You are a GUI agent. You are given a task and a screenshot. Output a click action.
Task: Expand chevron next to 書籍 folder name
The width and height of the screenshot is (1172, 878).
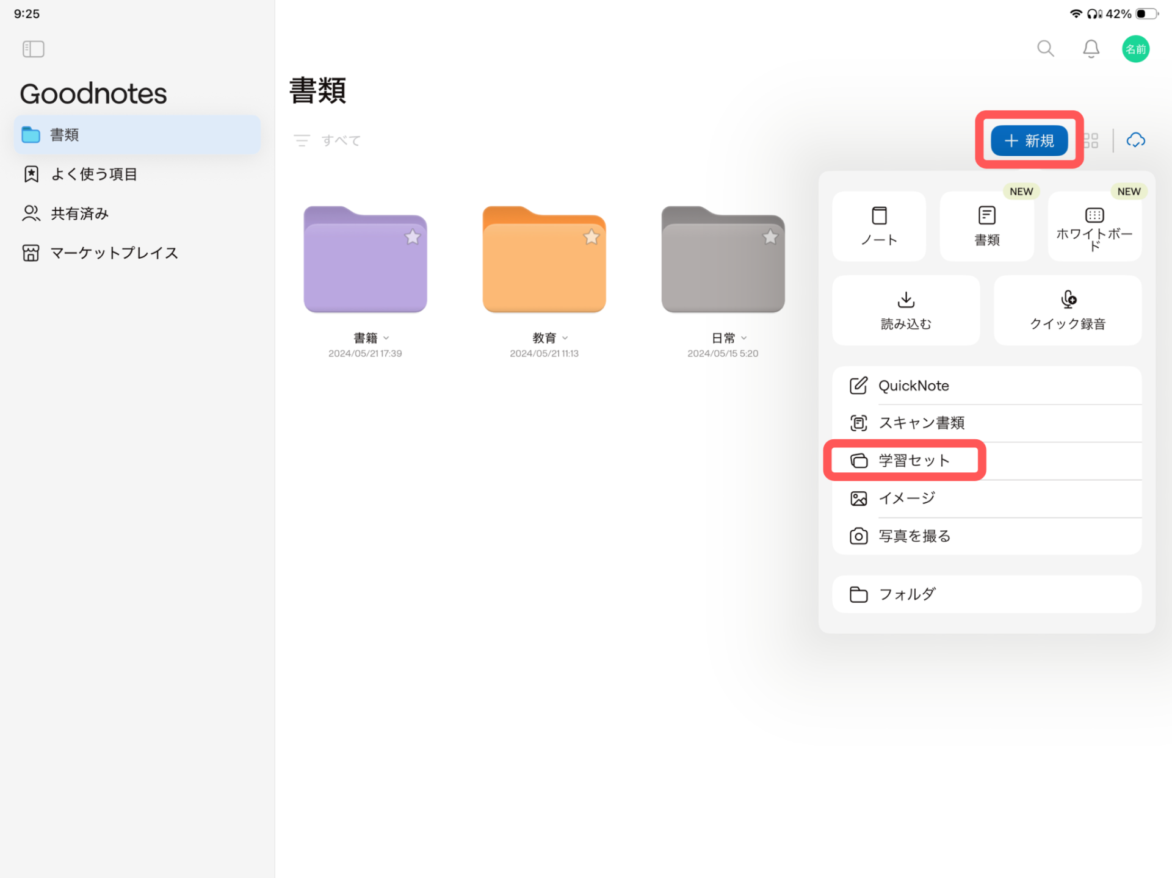click(x=386, y=338)
